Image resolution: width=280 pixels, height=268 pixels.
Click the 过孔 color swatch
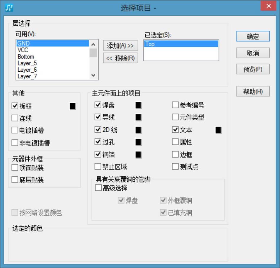[138, 142]
